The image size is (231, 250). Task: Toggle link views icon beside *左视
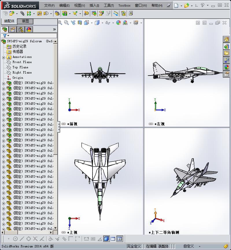[x=151, y=124]
